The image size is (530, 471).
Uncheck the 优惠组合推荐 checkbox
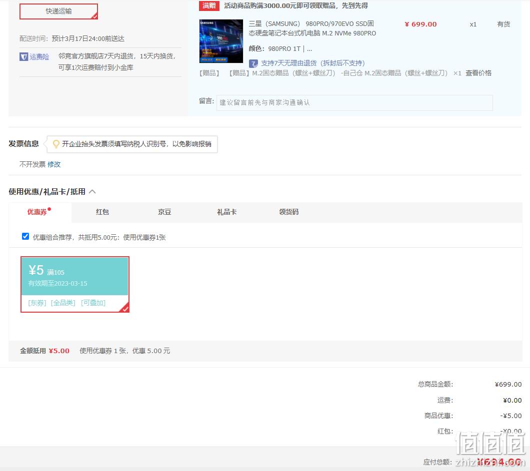pyautogui.click(x=25, y=236)
